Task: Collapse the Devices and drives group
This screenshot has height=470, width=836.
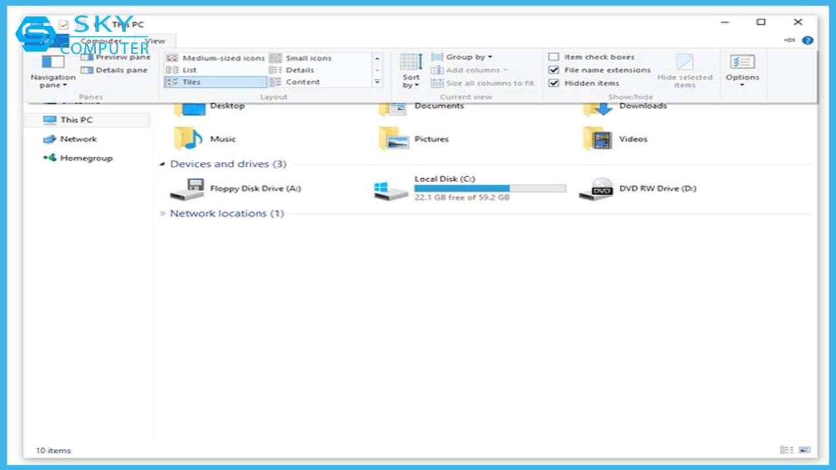Action: 163,164
